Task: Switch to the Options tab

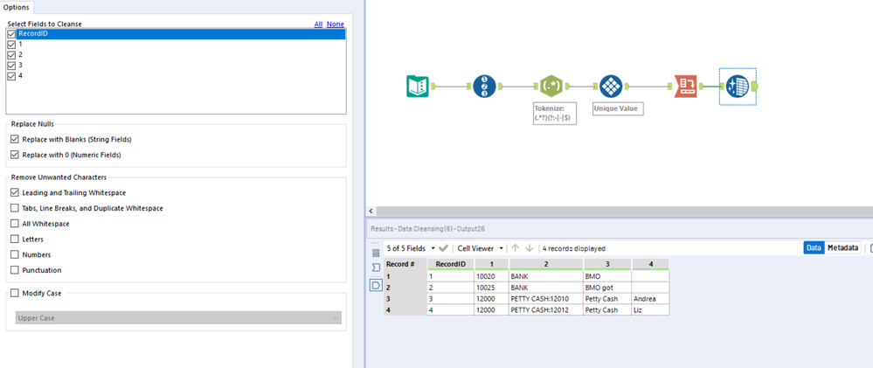Action: click(x=16, y=7)
